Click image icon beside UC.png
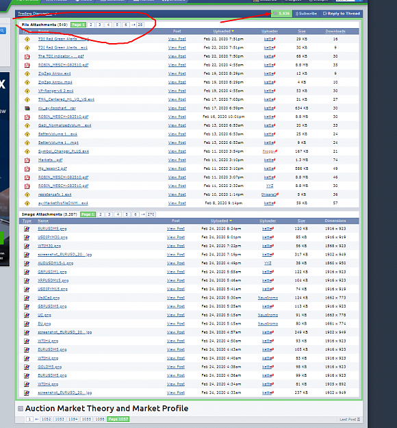Screen dimensions: 397x428 point(27,315)
